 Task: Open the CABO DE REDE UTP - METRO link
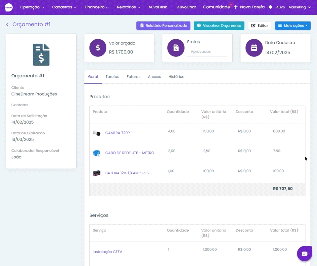point(130,153)
